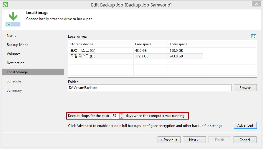Browse for a backup folder
The width and height of the screenshot is (263, 149).
click(245, 88)
